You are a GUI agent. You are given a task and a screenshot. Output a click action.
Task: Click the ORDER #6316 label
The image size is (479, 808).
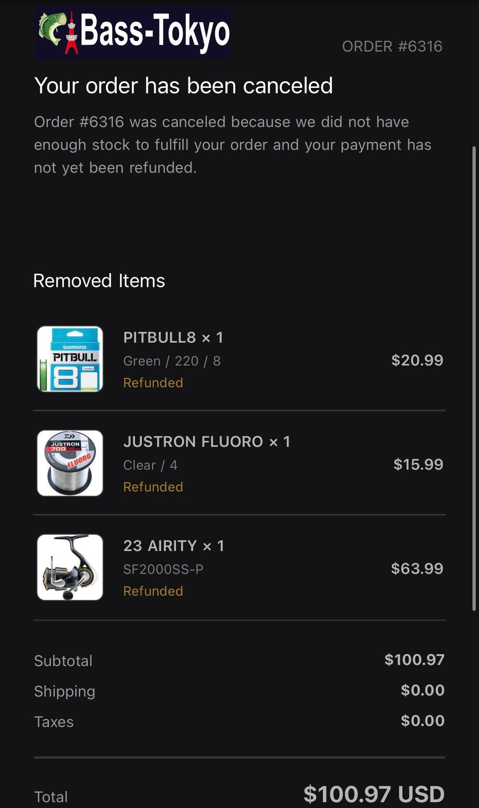[x=392, y=47]
